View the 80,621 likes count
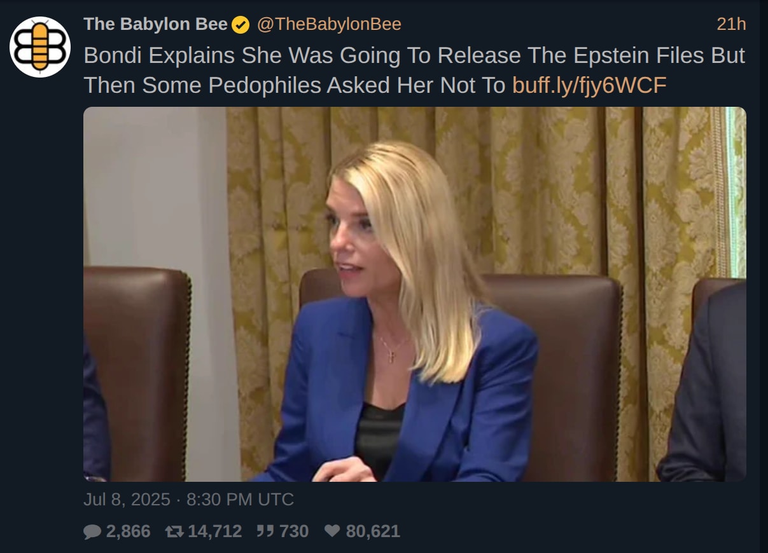The height and width of the screenshot is (553, 768). tap(373, 531)
